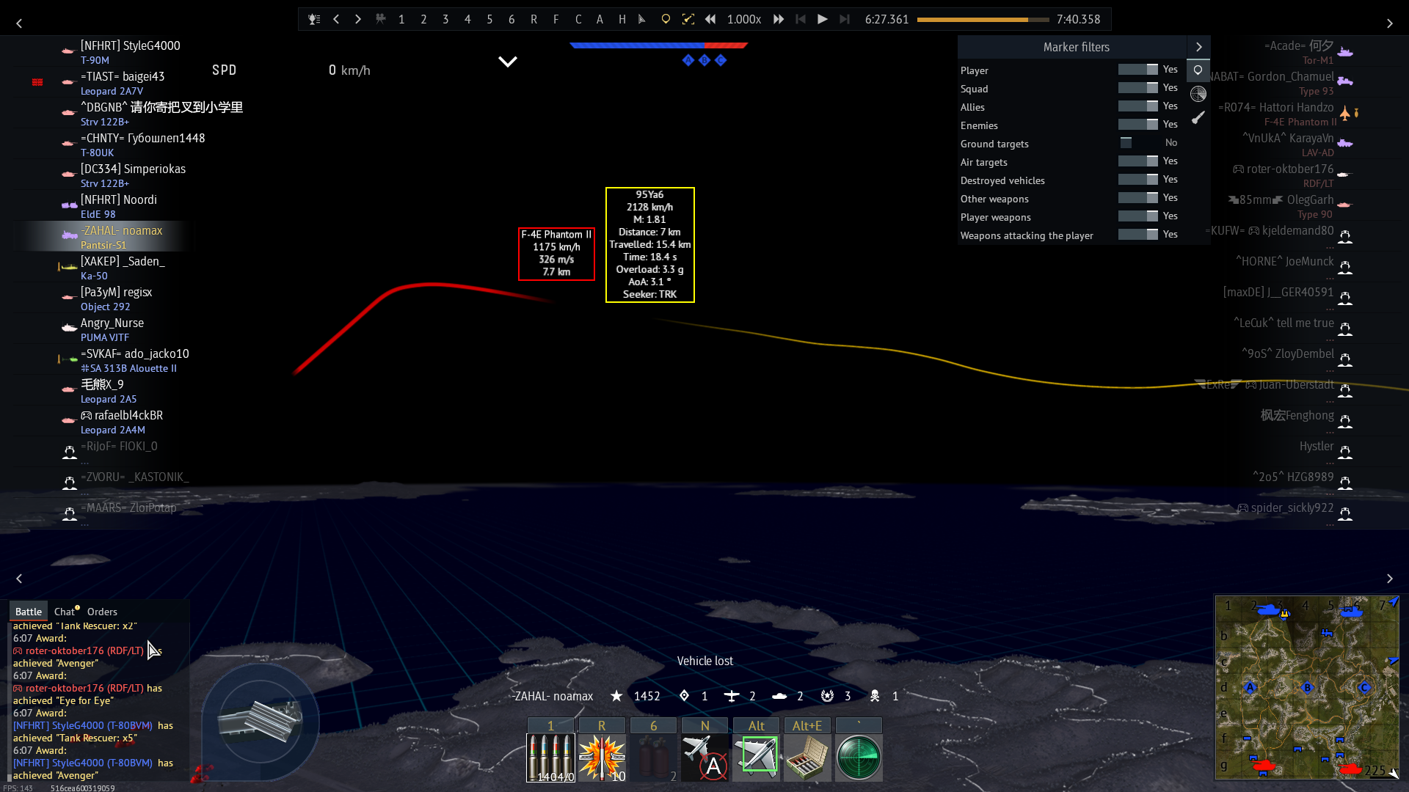Viewport: 1409px width, 792px height.
Task: Click the Pantsir-S1 vehicle damage indicator
Action: [259, 722]
